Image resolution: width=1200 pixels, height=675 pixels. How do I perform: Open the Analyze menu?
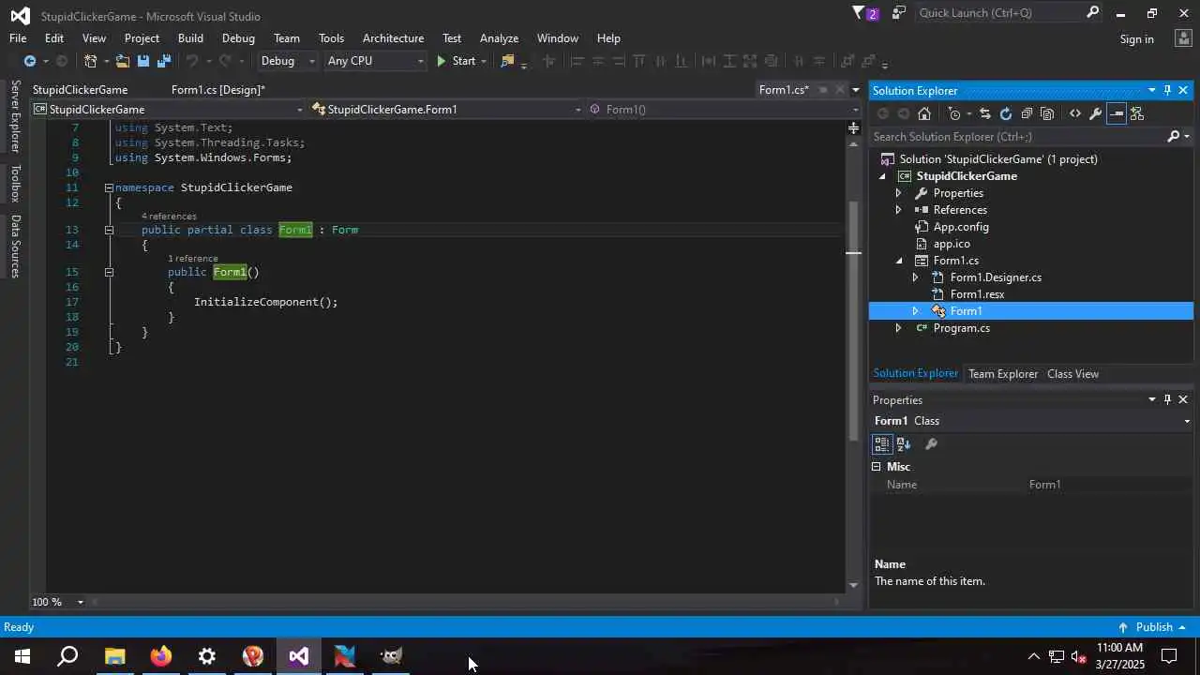coord(499,38)
